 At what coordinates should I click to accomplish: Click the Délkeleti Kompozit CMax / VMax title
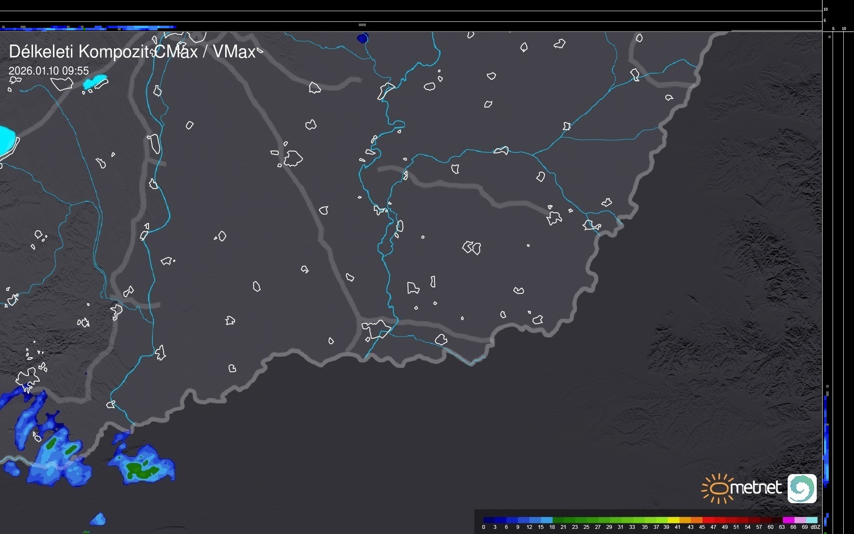[132, 52]
